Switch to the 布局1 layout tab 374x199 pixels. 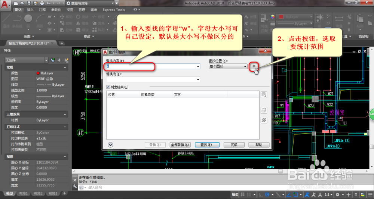23,193
